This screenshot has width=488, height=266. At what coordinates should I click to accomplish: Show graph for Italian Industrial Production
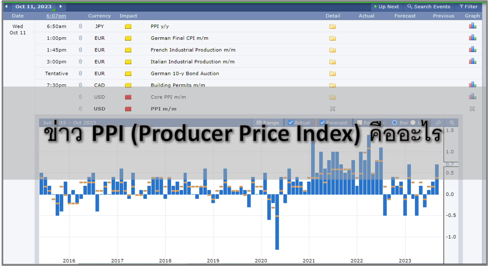(472, 61)
